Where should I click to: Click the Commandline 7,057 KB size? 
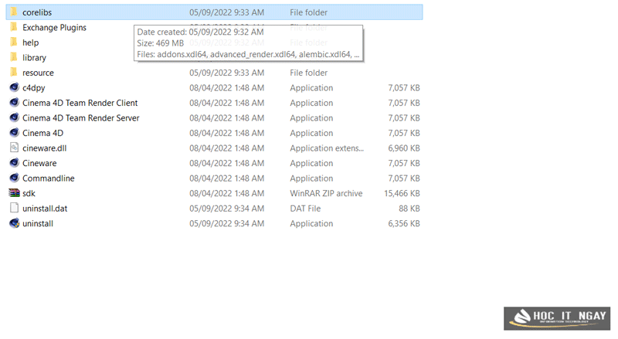(x=404, y=178)
